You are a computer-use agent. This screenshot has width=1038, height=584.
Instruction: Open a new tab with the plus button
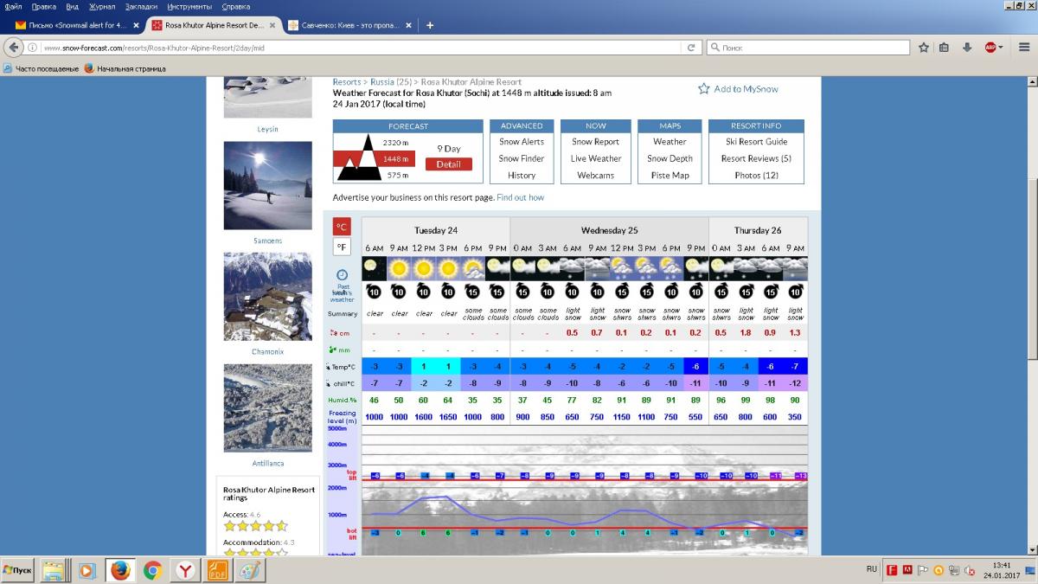coord(430,25)
